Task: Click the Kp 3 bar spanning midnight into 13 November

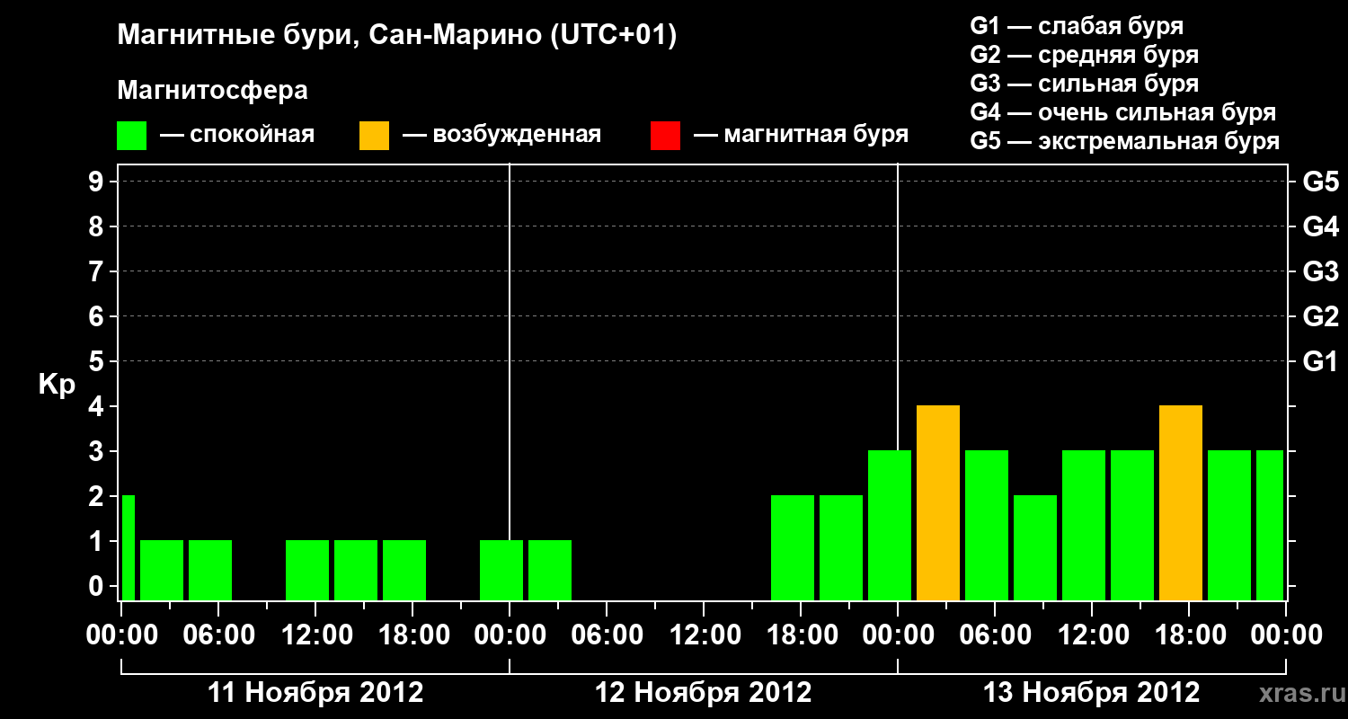Action: (890, 526)
